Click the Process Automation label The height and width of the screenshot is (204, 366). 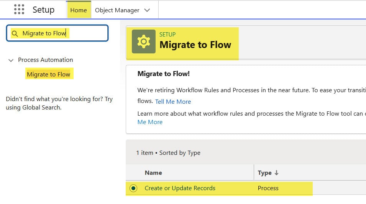[x=46, y=60]
